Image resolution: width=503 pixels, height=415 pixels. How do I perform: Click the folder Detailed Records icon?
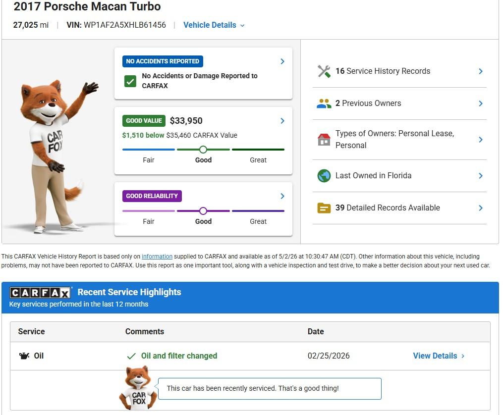pyautogui.click(x=324, y=208)
